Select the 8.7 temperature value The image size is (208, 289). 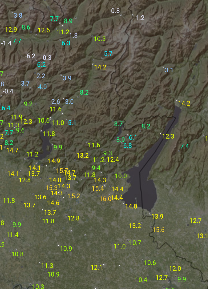118,124
